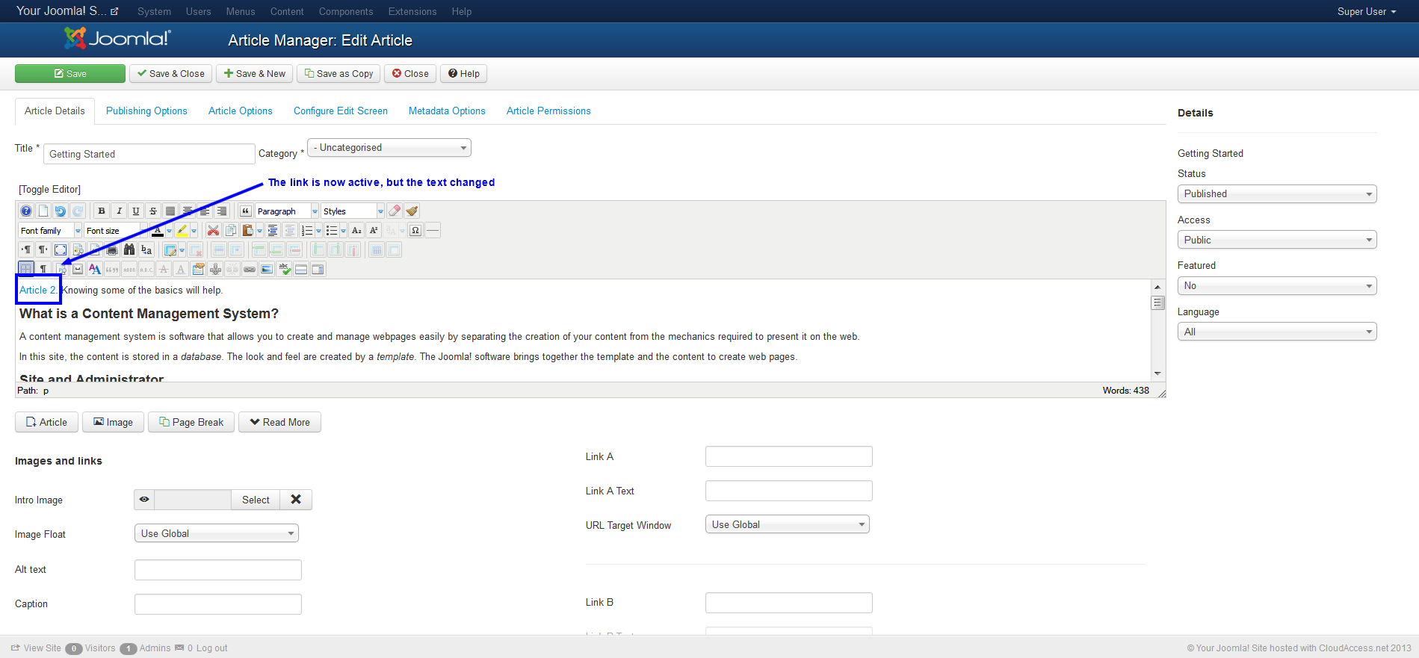The image size is (1419, 658).
Task: Switch to Publishing Options tab
Action: coord(146,111)
